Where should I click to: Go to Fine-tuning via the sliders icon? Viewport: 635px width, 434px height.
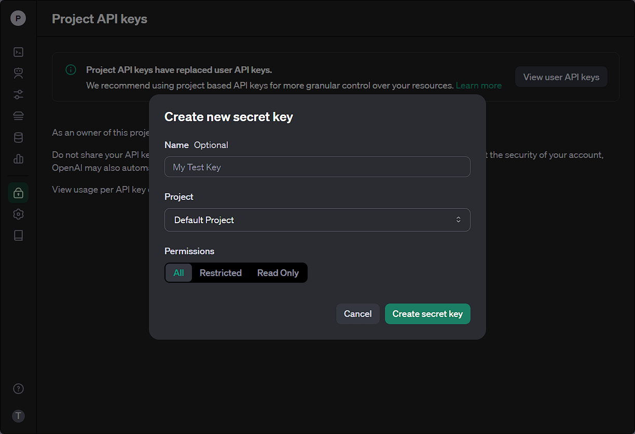18,95
